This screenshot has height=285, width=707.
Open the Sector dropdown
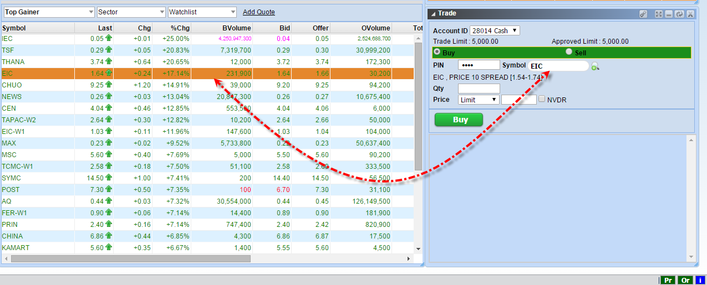pyautogui.click(x=131, y=12)
